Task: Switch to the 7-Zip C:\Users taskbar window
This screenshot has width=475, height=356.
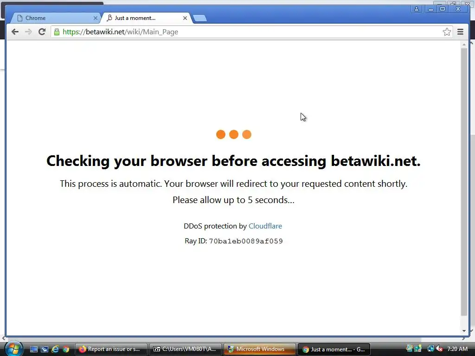Action: pos(185,350)
